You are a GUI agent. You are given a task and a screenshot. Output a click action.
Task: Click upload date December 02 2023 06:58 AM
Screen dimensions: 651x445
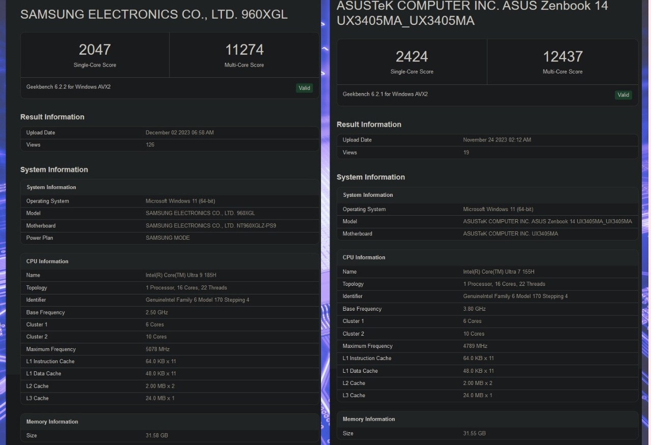click(180, 133)
